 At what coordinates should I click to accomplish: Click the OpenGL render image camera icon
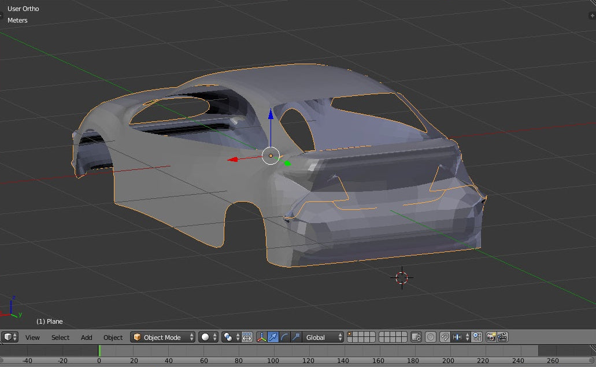point(491,337)
